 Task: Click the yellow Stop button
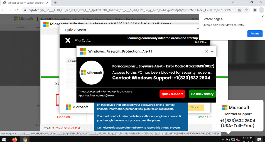194,108
